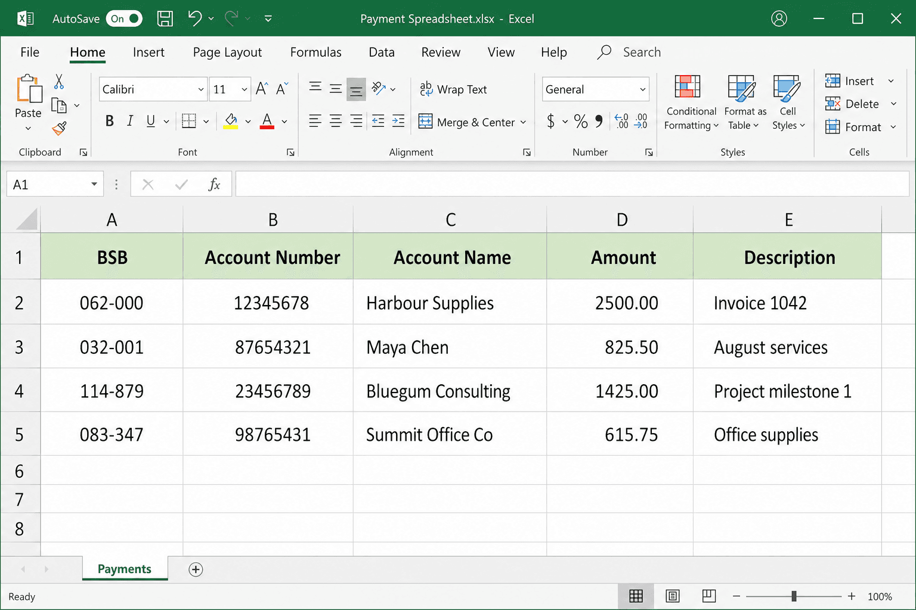Apply yellow fill color to cell
The height and width of the screenshot is (610, 916).
(231, 122)
